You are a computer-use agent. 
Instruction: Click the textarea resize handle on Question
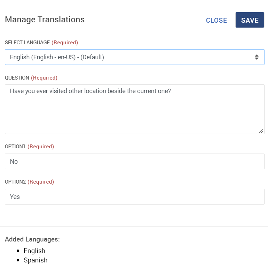(x=261, y=131)
